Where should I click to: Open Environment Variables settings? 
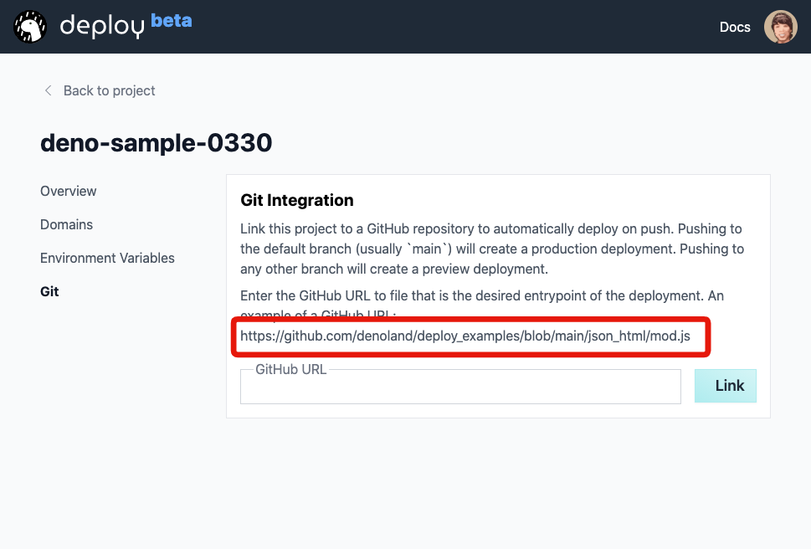coord(107,258)
